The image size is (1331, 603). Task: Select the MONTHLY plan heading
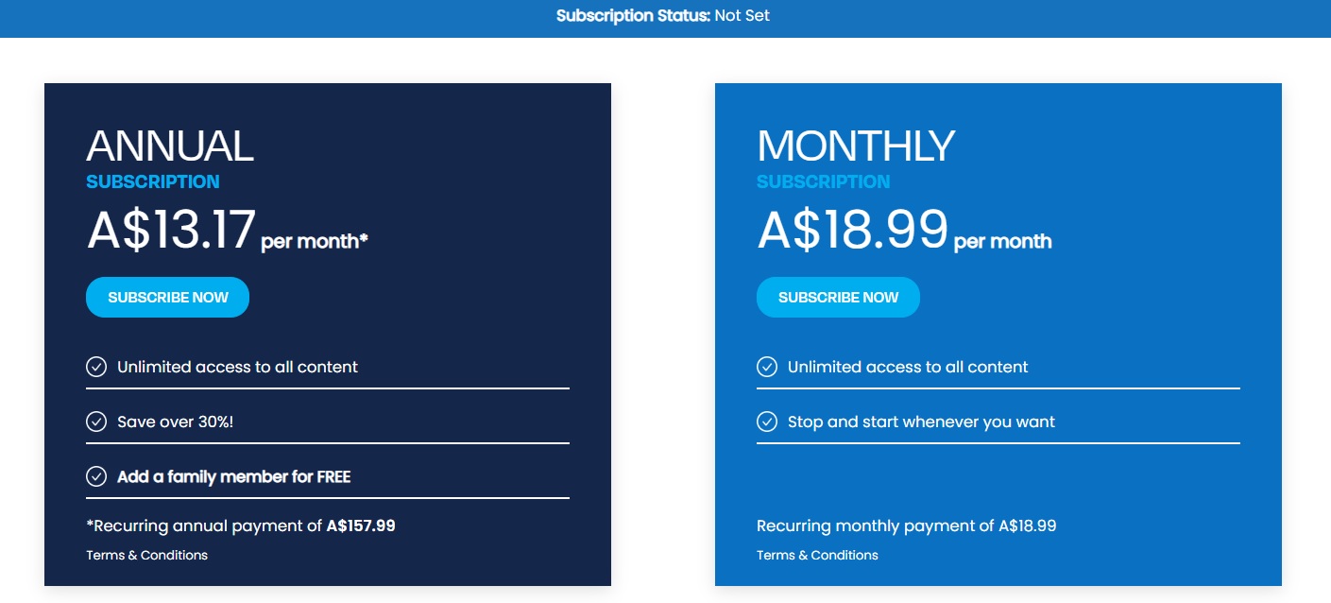(x=855, y=145)
